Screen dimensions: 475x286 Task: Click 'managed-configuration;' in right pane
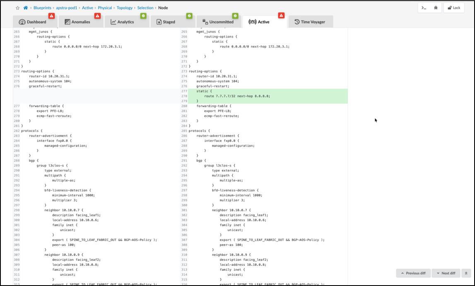(233, 146)
